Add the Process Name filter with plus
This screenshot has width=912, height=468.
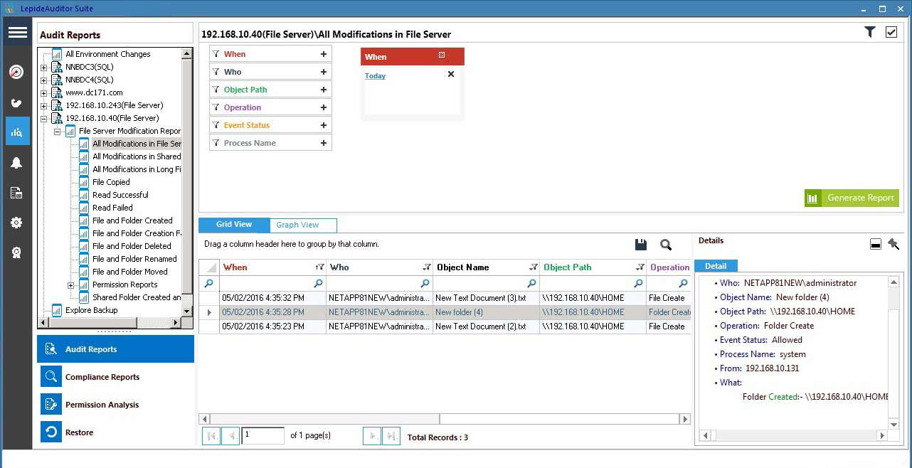[324, 143]
